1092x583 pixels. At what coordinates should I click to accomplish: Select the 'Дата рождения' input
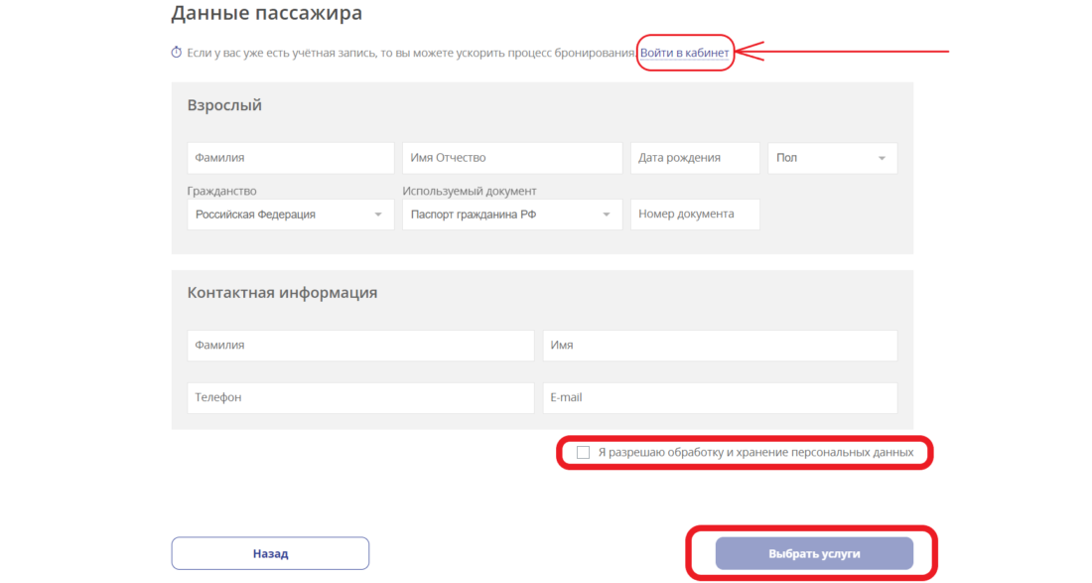pos(695,158)
